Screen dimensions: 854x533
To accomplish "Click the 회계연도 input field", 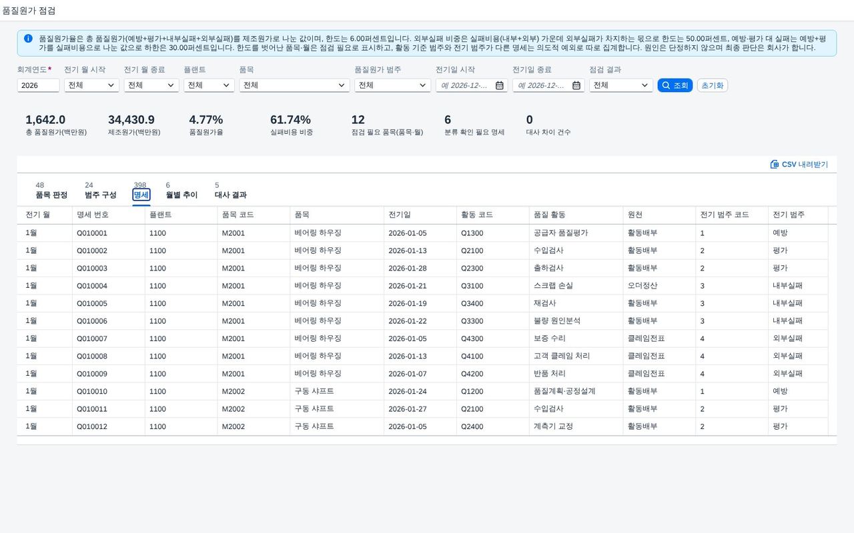I will click(x=38, y=85).
